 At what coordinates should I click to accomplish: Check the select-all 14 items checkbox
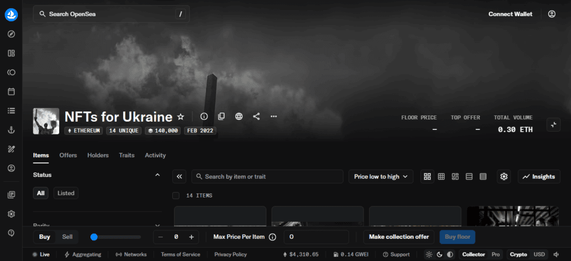pos(176,196)
